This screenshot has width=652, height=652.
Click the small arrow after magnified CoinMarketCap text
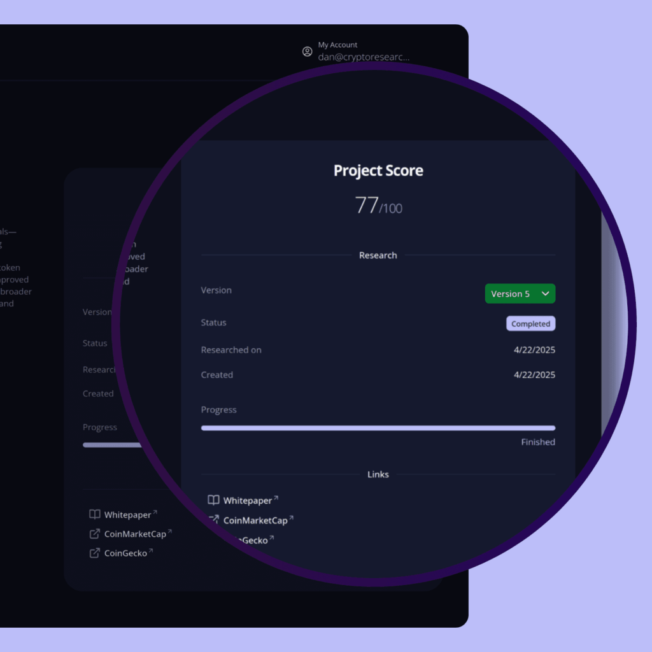(292, 518)
